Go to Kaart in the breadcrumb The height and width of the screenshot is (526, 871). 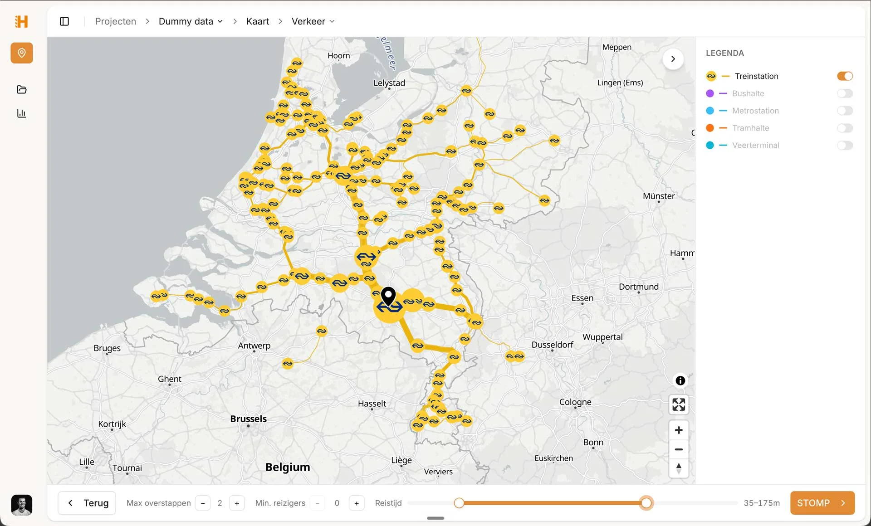coord(258,21)
